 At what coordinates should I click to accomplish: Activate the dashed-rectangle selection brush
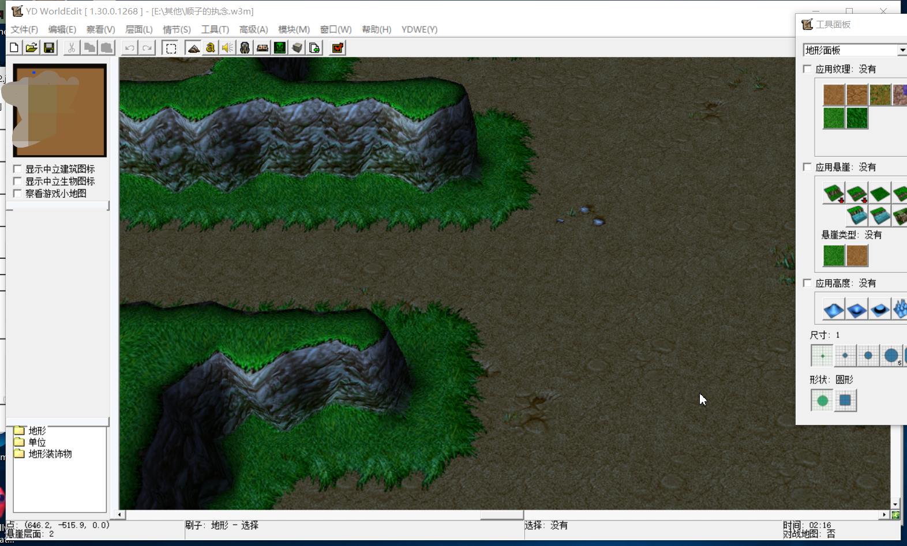click(171, 48)
